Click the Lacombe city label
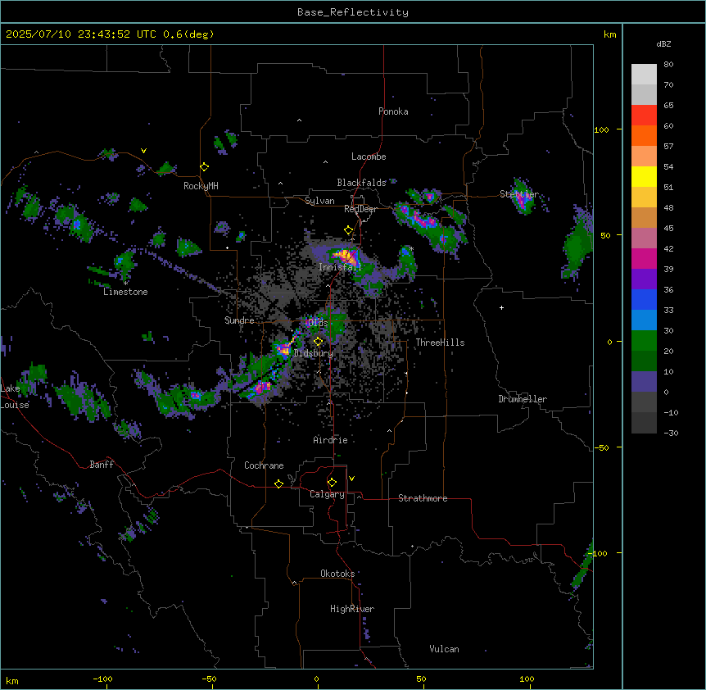This screenshot has height=690, width=706. [x=369, y=157]
